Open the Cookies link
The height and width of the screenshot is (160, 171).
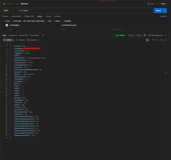tap(163, 16)
